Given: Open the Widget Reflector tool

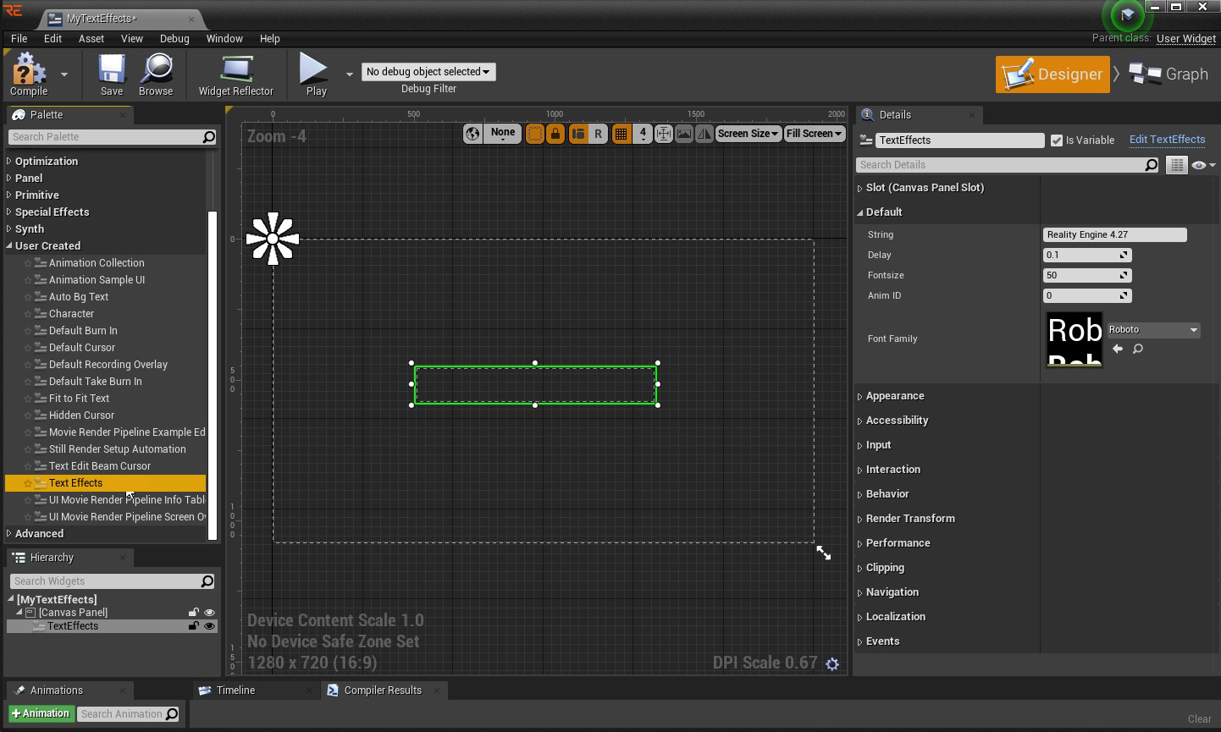Looking at the screenshot, I should tap(235, 74).
